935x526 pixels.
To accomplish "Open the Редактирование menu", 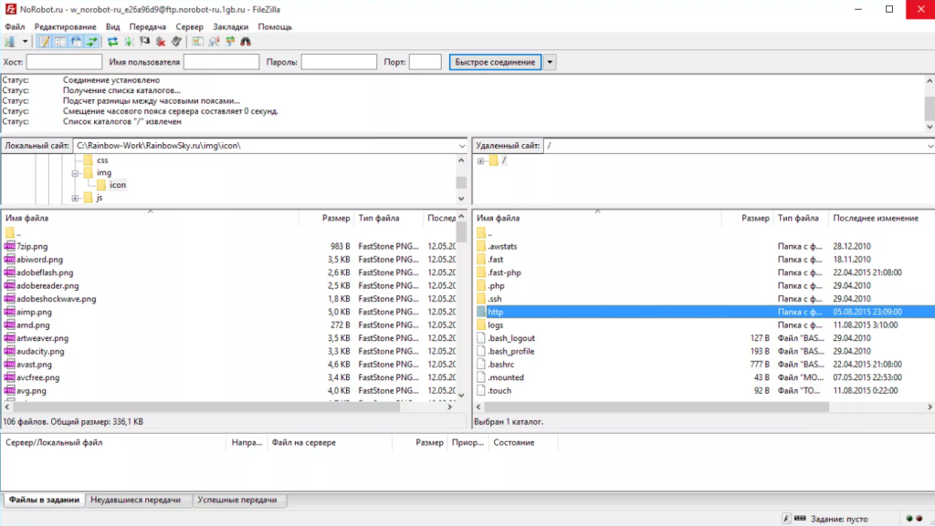I will pyautogui.click(x=65, y=26).
